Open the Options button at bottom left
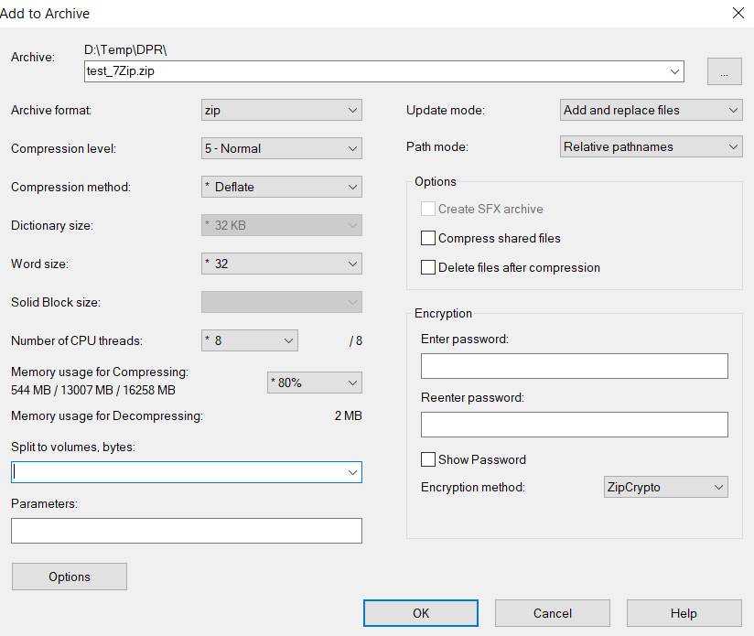The width and height of the screenshot is (754, 636). pyautogui.click(x=70, y=577)
